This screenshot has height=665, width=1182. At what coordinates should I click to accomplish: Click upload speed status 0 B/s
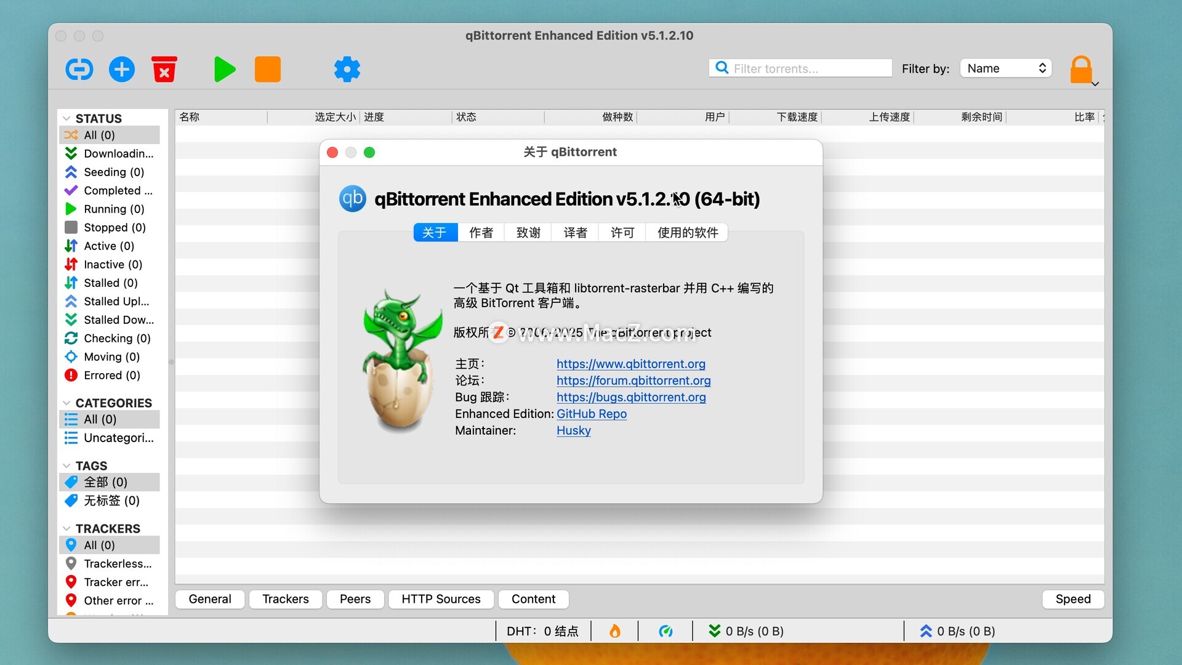pos(957,631)
